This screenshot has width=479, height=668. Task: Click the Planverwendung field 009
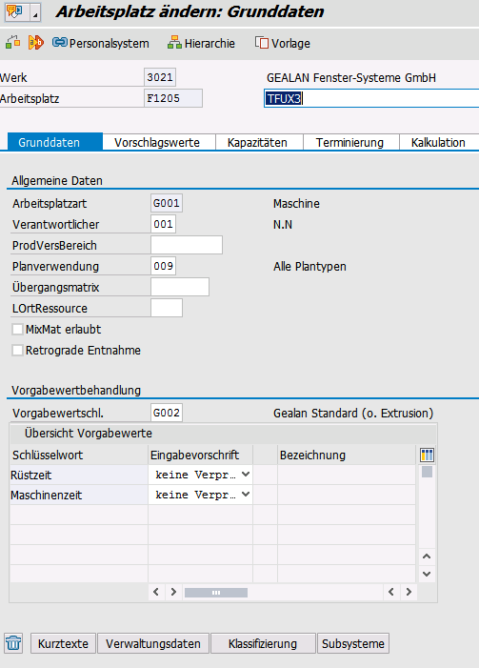(163, 266)
